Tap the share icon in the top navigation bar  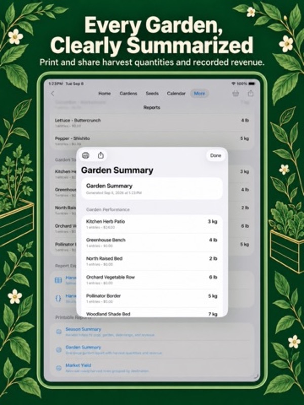coord(250,93)
